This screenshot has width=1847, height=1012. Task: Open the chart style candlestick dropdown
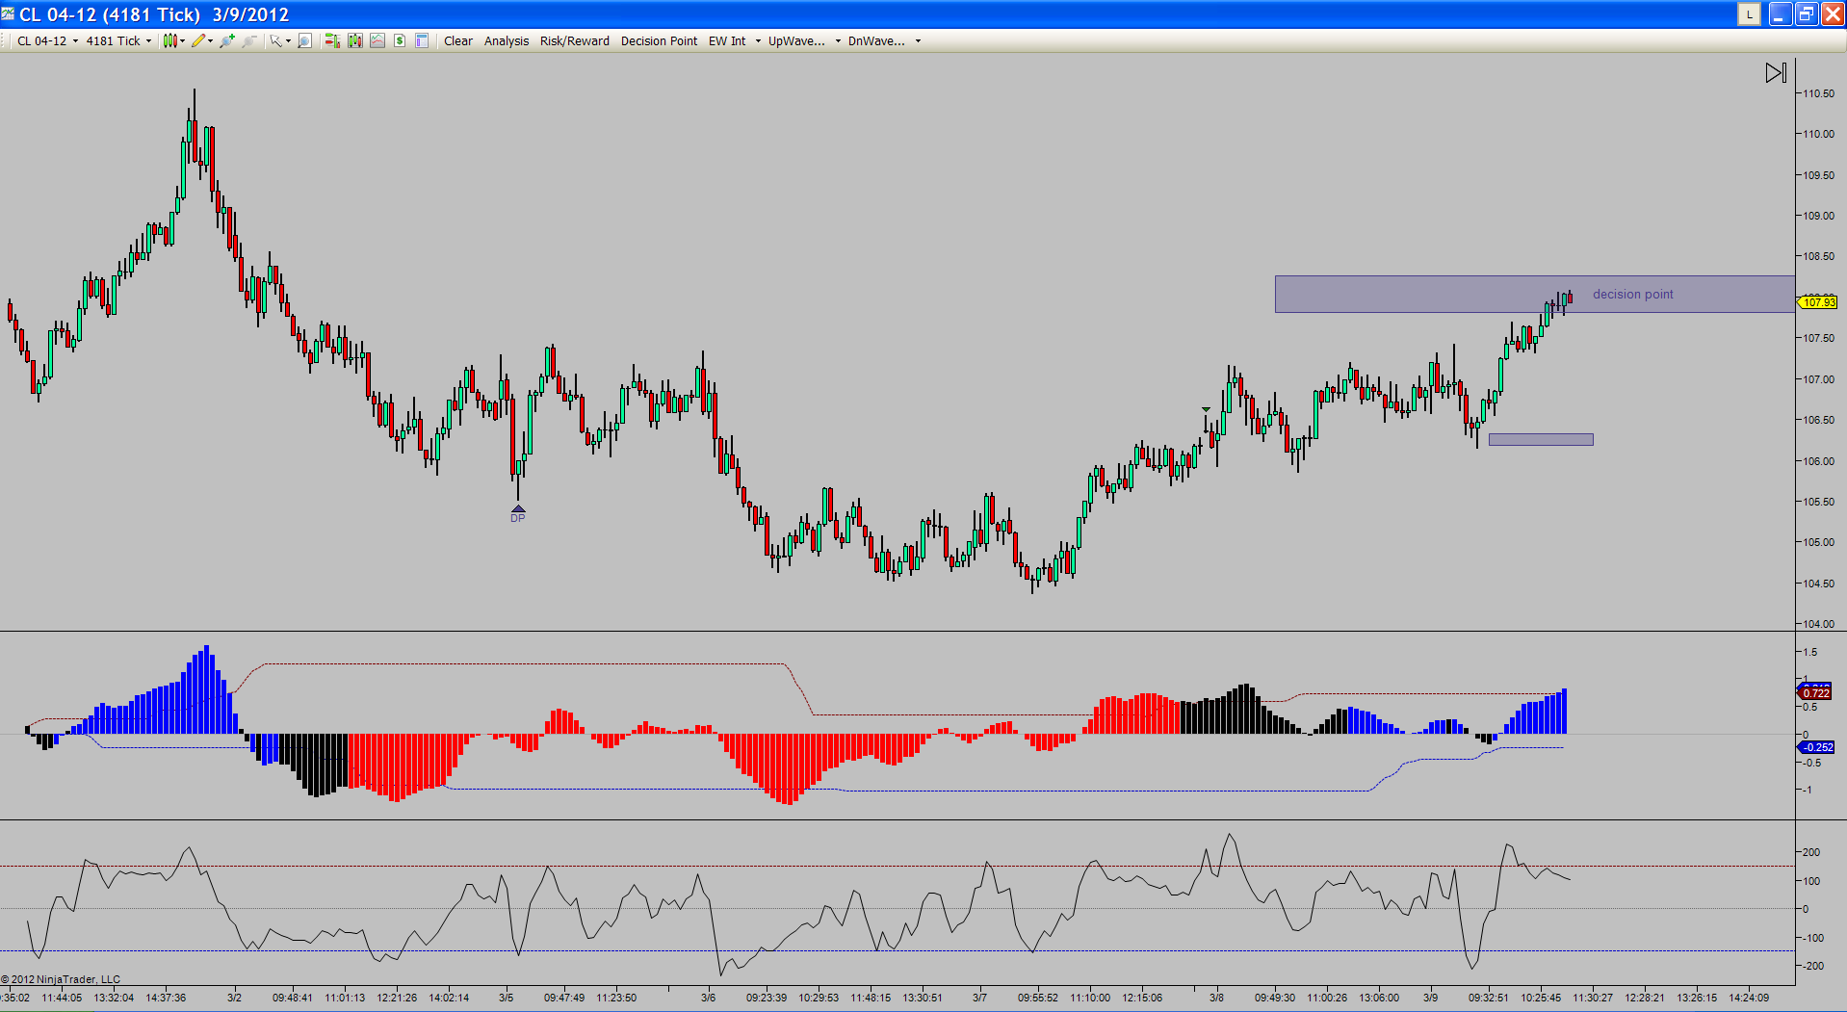[x=173, y=40]
